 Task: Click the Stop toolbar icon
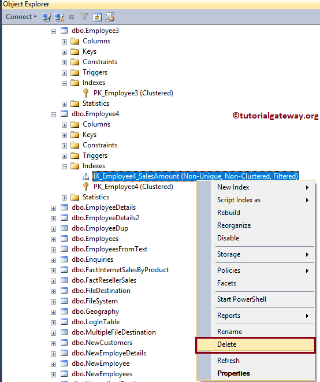click(x=72, y=17)
